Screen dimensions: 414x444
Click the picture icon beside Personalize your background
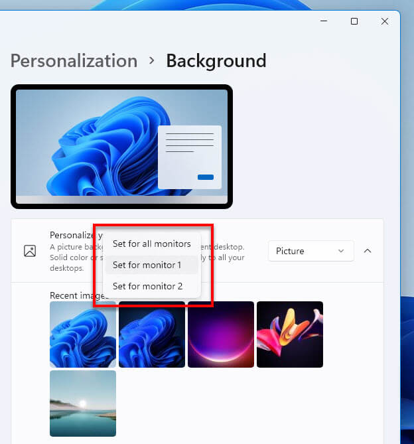30,251
